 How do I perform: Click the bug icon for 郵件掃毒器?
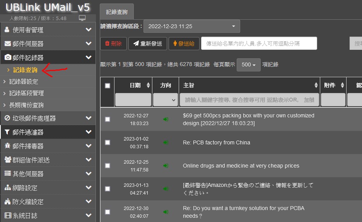click(8, 146)
